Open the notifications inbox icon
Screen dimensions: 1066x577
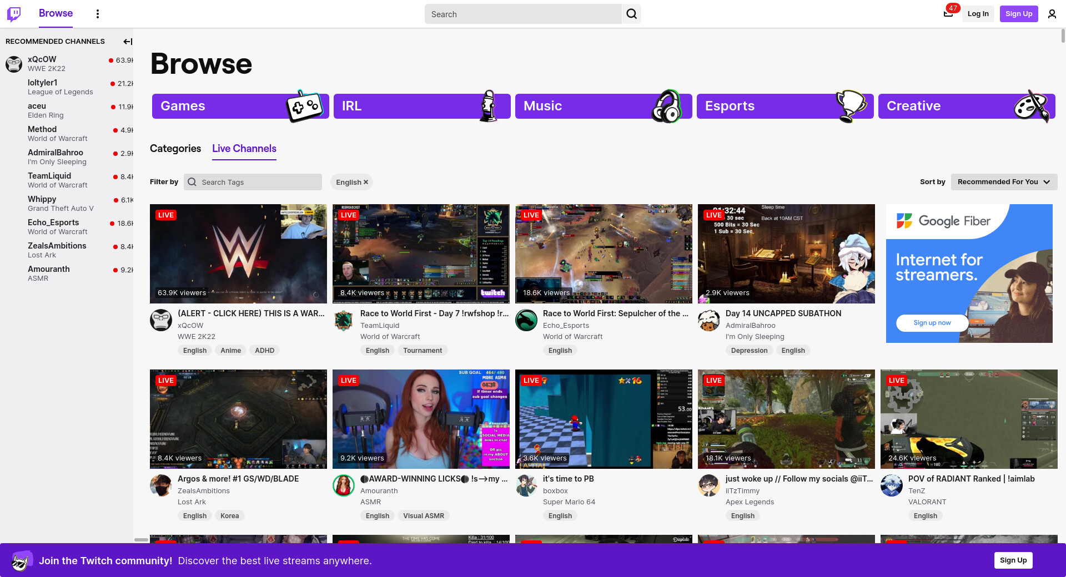[x=948, y=13]
